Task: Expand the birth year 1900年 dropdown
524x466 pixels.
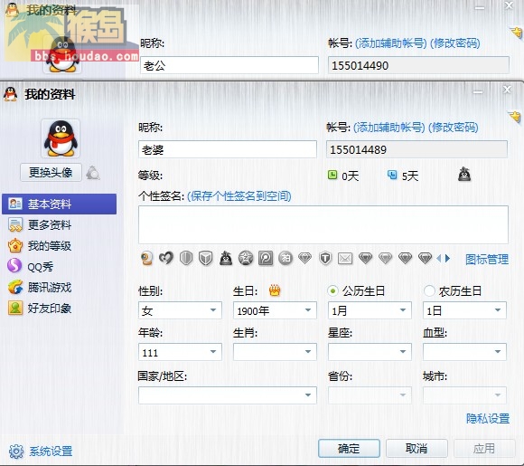Action: [275, 310]
